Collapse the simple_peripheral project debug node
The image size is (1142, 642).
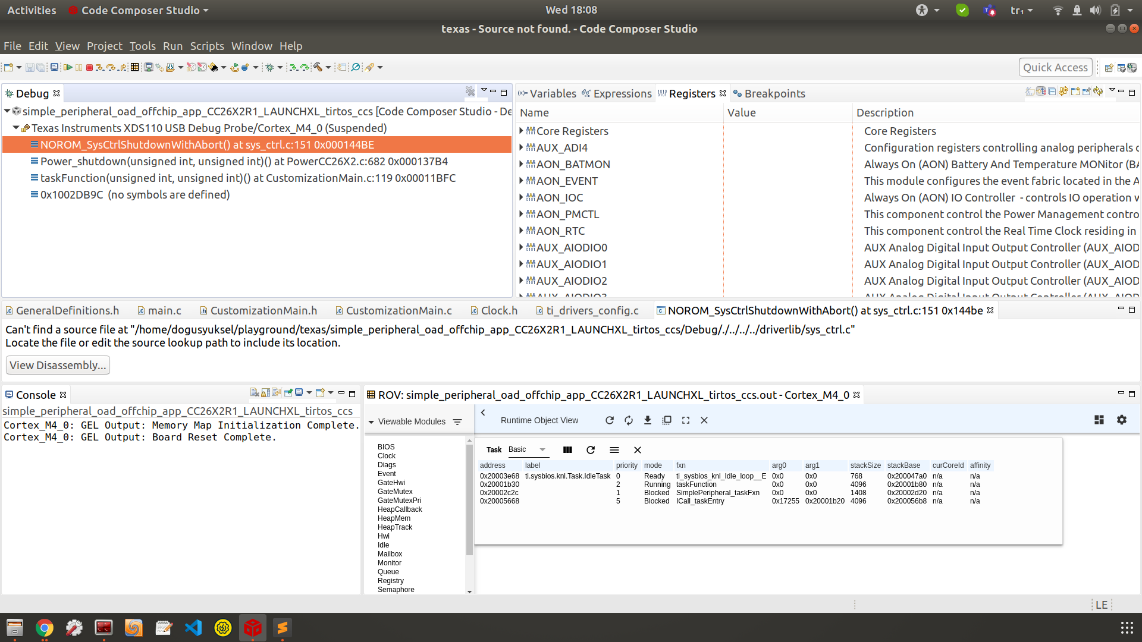click(x=7, y=111)
